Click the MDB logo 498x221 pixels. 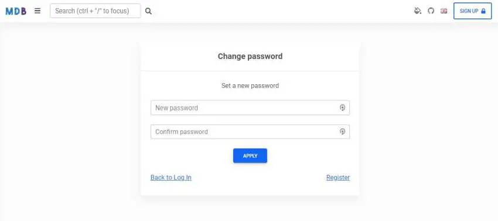point(16,11)
